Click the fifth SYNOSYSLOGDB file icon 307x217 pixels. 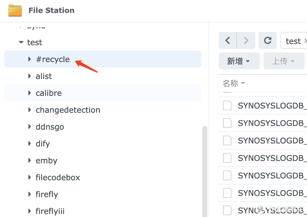227,175
